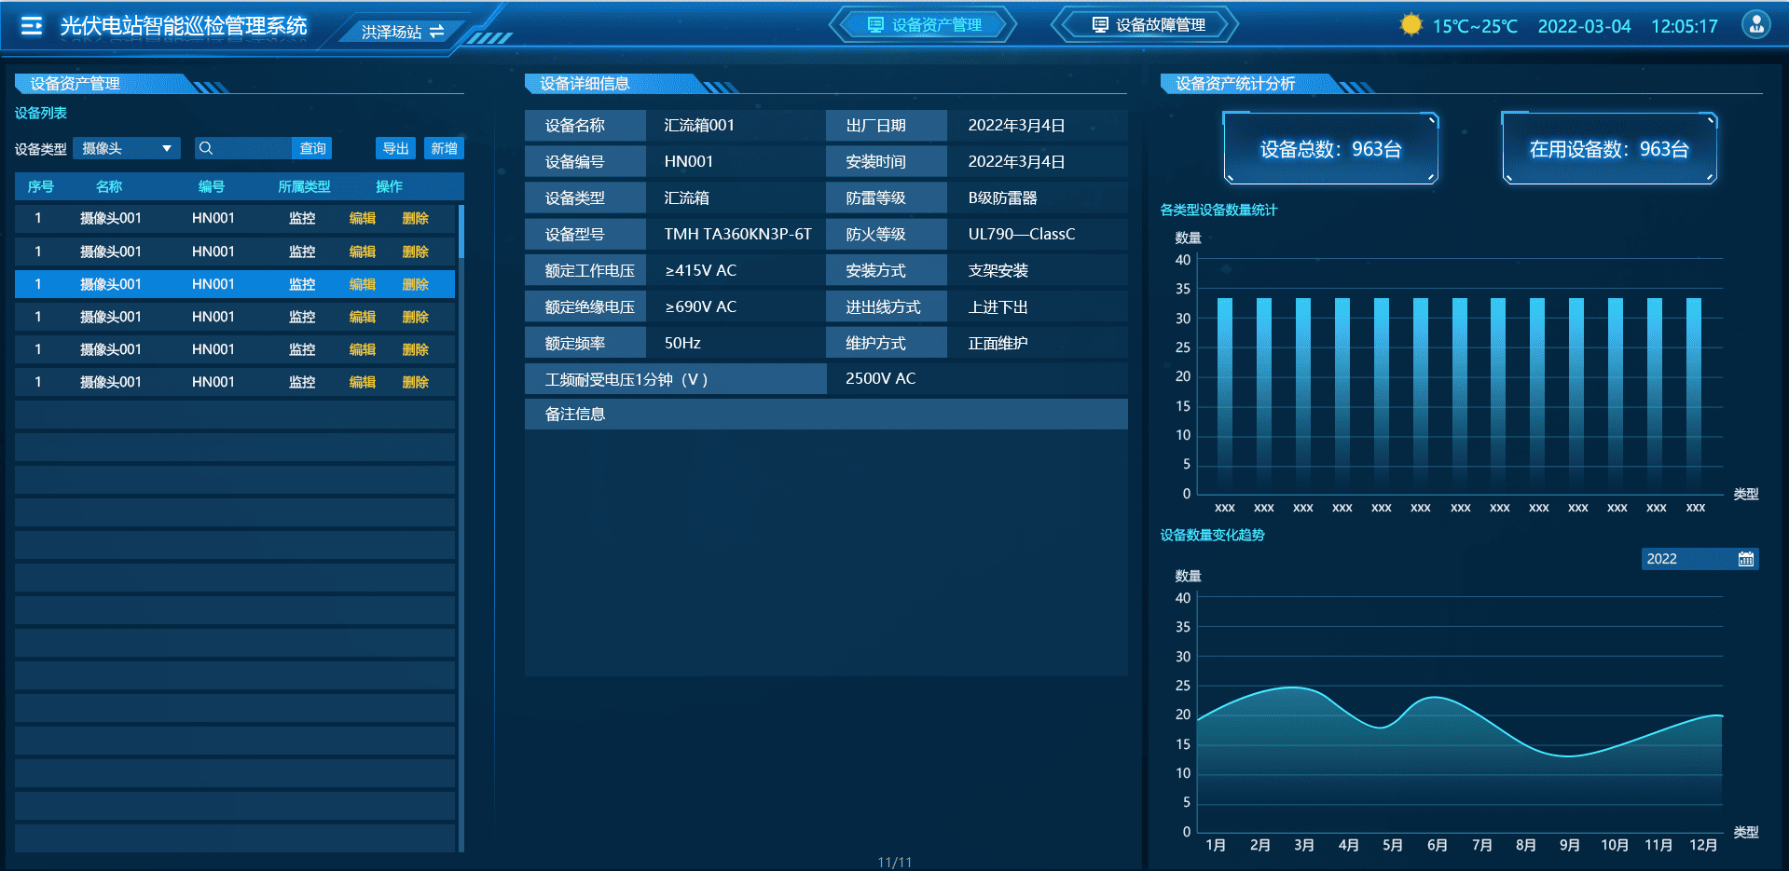This screenshot has height=871, width=1789.
Task: Click 删除 in the fifth table row
Action: pos(416,349)
